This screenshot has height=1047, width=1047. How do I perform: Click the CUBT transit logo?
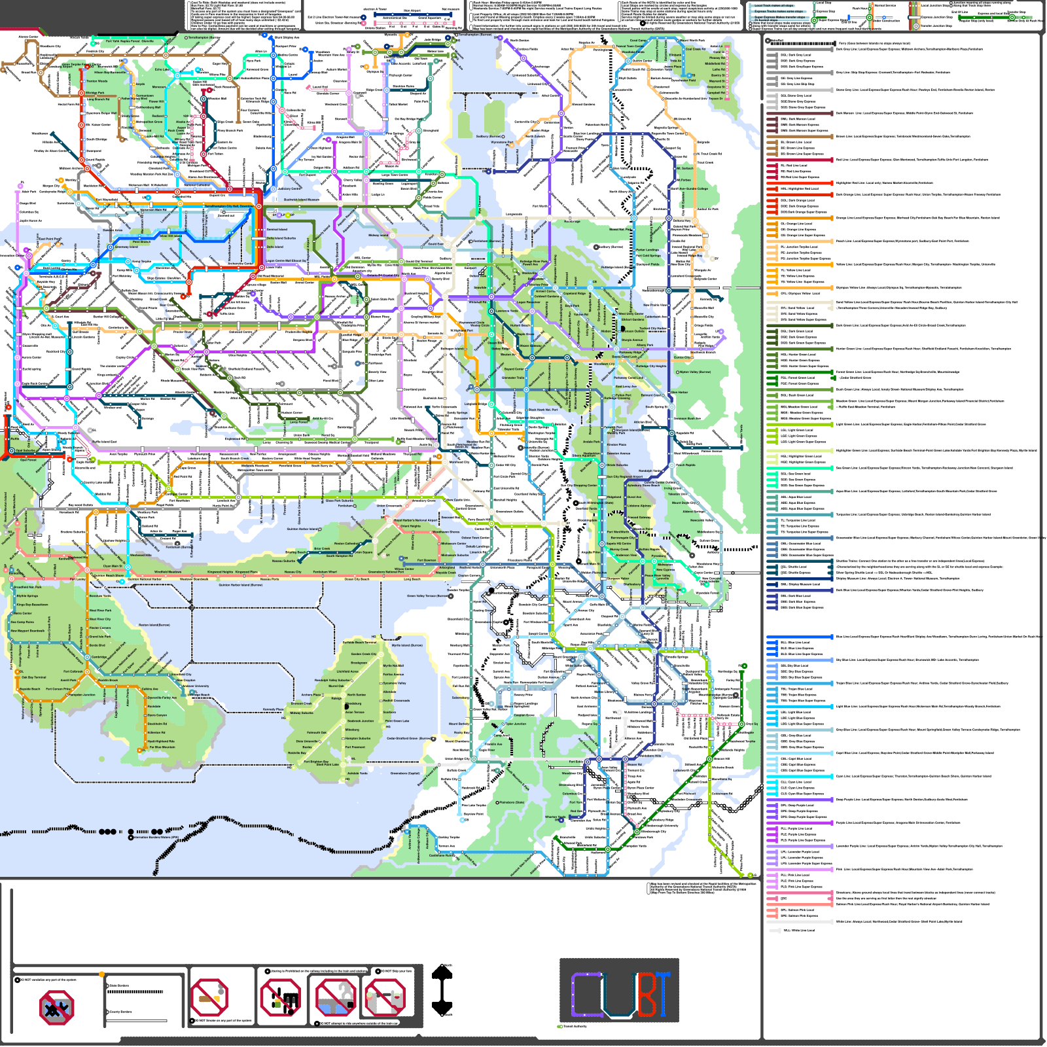point(619,991)
